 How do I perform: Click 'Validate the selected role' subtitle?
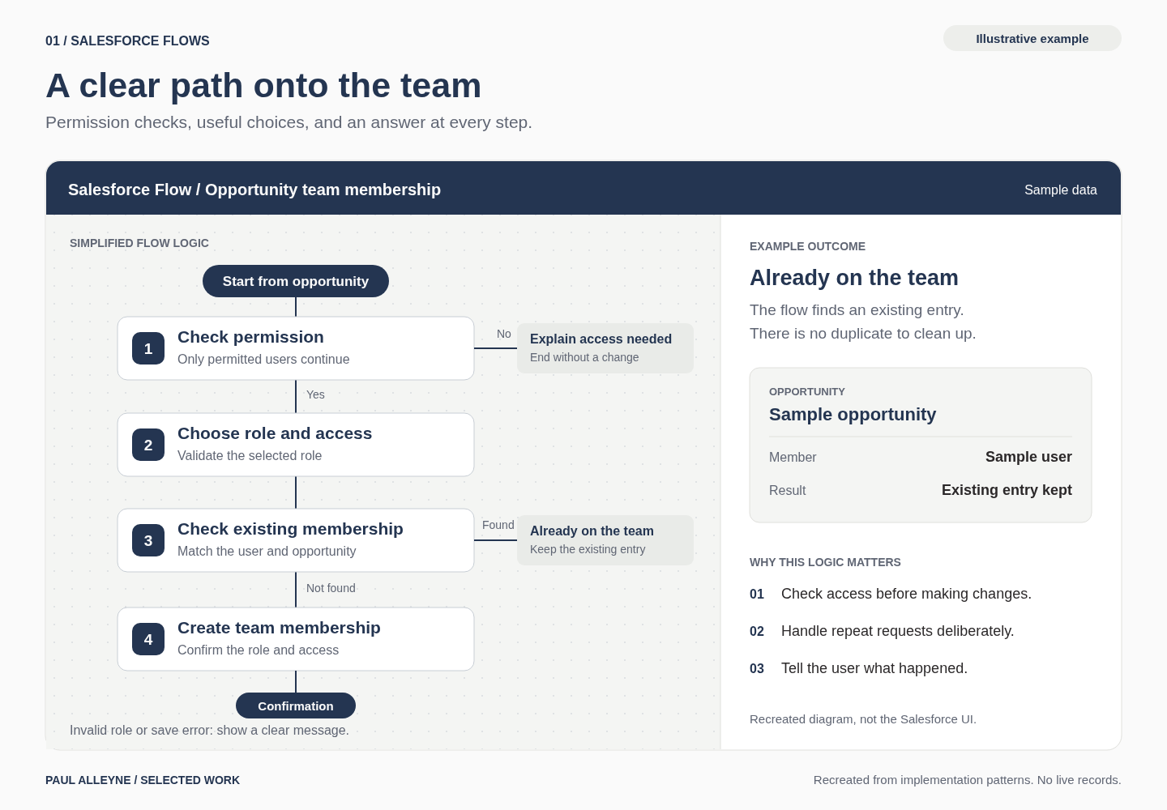(x=250, y=455)
